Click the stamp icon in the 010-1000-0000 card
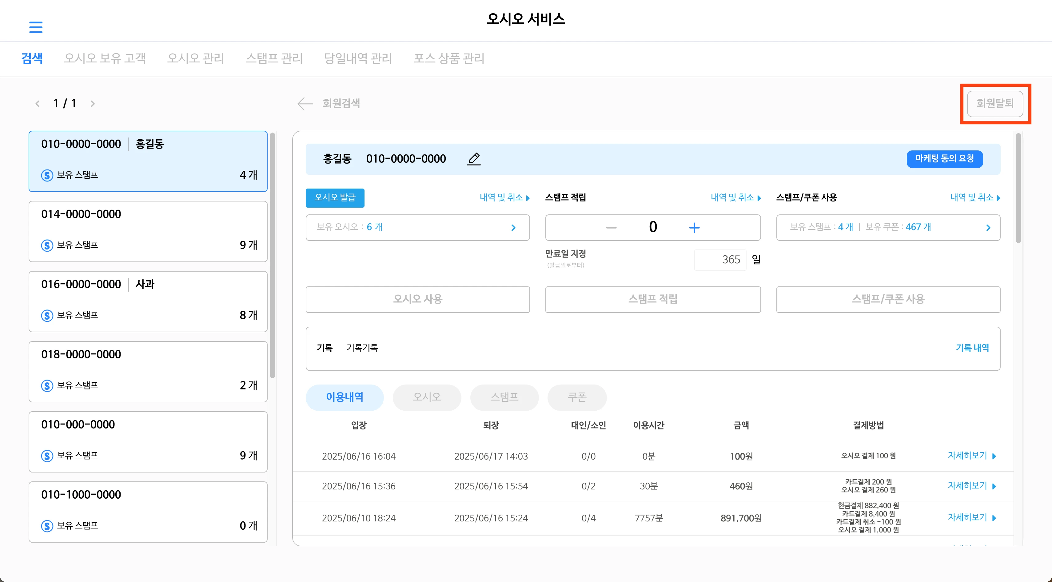 coord(47,526)
